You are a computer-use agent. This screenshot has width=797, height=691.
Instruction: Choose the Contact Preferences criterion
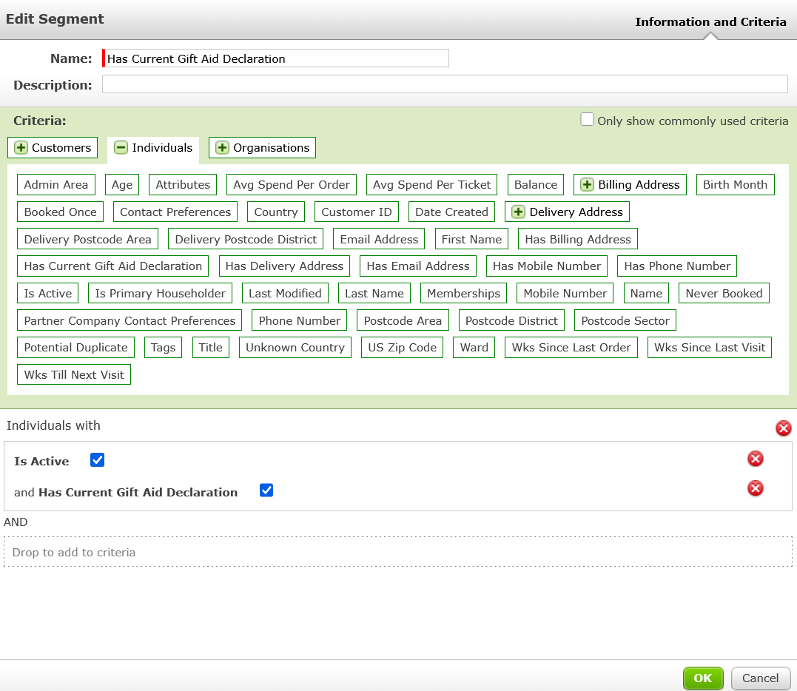(175, 212)
